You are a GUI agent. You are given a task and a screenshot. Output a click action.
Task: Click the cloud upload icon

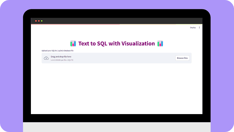[46, 58]
